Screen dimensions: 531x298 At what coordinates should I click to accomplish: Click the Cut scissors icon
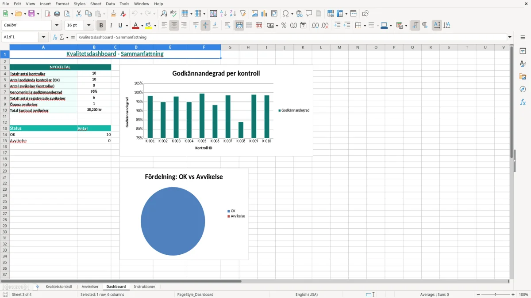79,14
